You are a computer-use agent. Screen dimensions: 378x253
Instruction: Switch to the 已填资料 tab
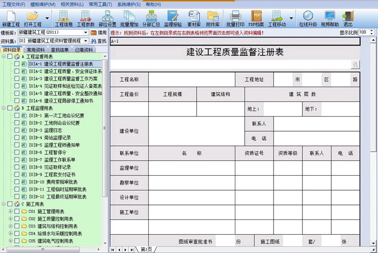[x=84, y=50]
